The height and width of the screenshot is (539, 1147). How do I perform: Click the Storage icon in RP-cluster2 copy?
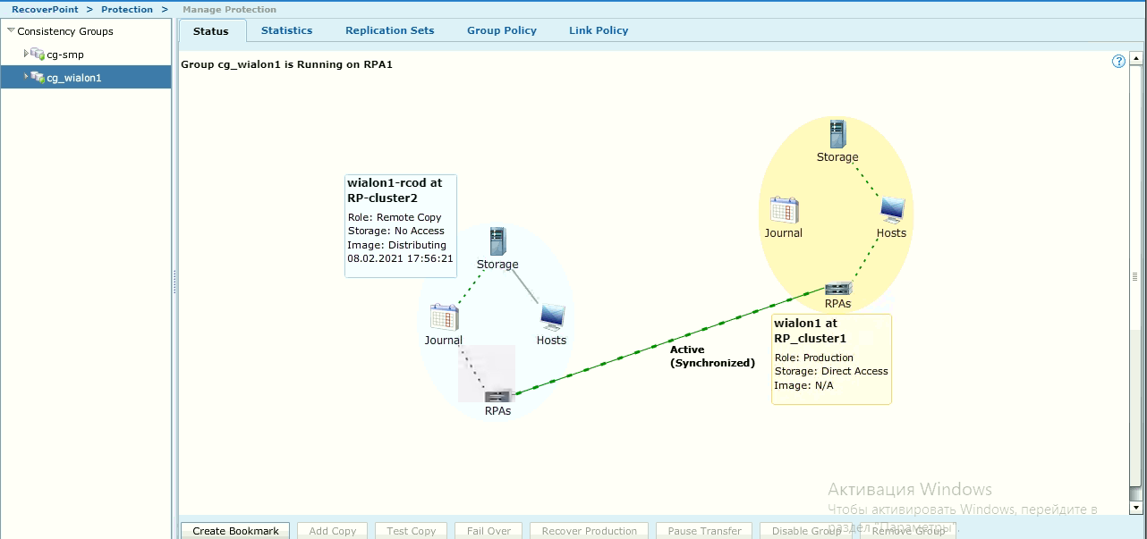point(497,241)
